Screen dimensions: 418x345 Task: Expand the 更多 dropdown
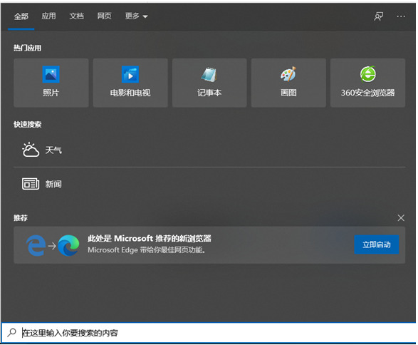point(136,16)
